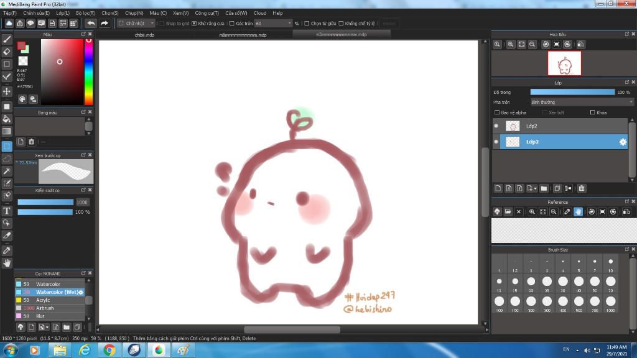
Task: Select the Acrylic brush in the brush list
Action: (50, 300)
